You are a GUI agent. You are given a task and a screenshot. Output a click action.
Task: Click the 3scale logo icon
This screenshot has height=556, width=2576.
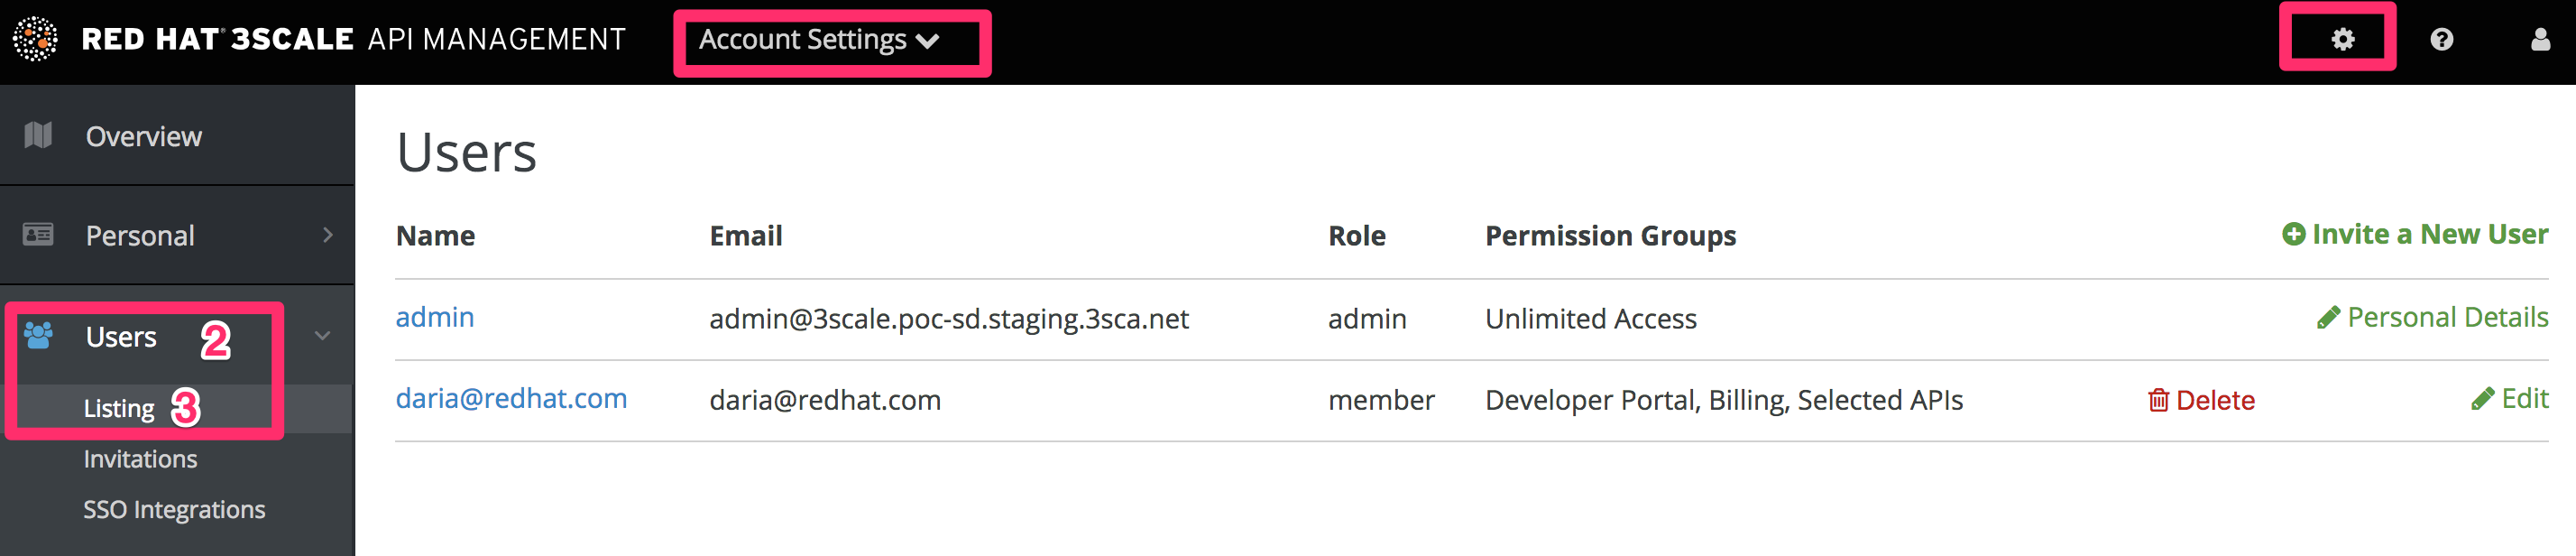(x=35, y=39)
